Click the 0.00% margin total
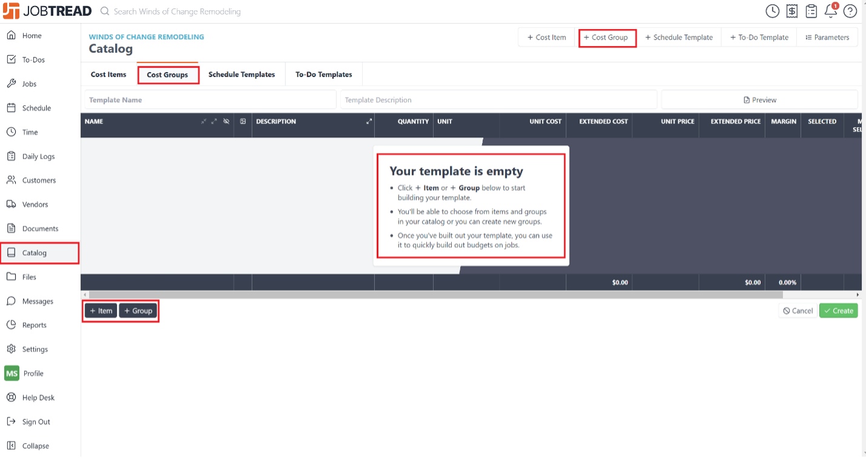This screenshot has height=458, width=866. (787, 283)
